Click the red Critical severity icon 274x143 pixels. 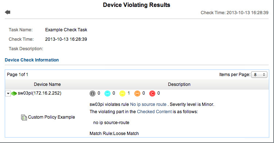tap(152, 94)
